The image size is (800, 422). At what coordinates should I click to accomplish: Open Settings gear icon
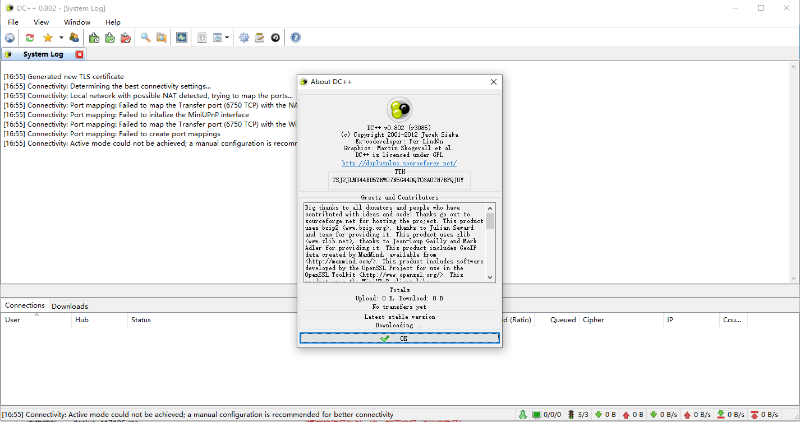pos(244,38)
